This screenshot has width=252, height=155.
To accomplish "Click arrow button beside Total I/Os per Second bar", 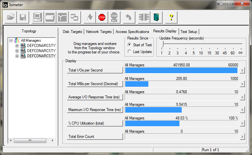I will click(x=242, y=71).
